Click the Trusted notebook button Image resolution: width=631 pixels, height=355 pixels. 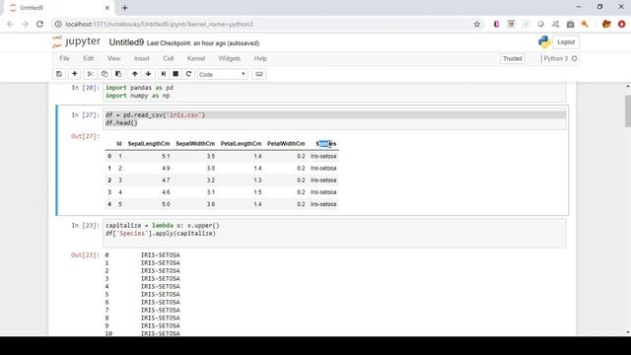(x=513, y=59)
